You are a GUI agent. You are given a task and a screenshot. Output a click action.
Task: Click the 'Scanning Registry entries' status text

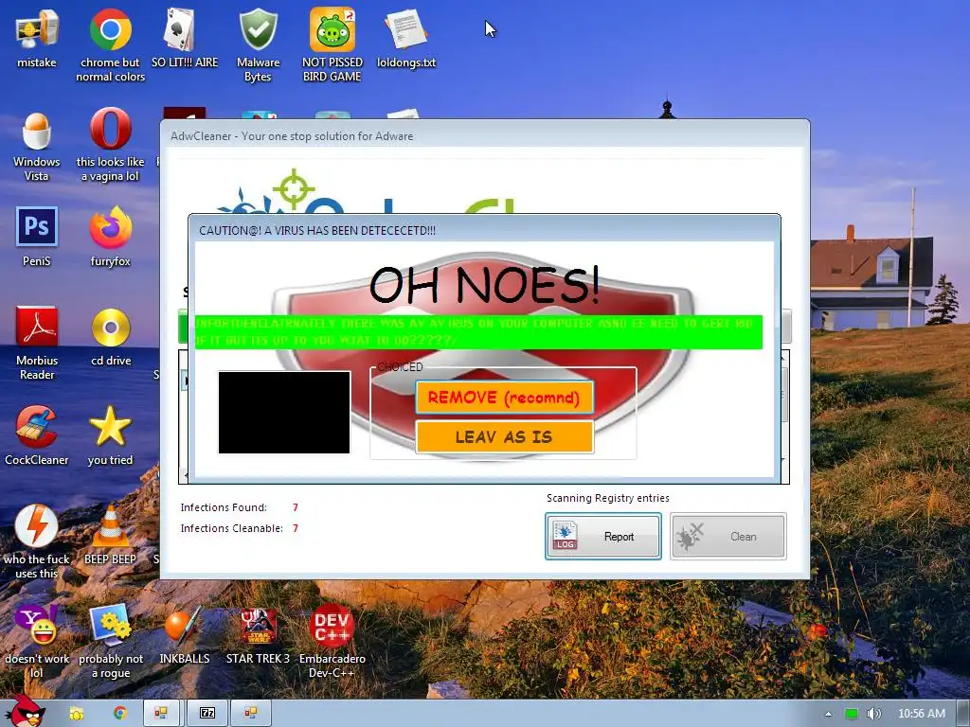[608, 498]
